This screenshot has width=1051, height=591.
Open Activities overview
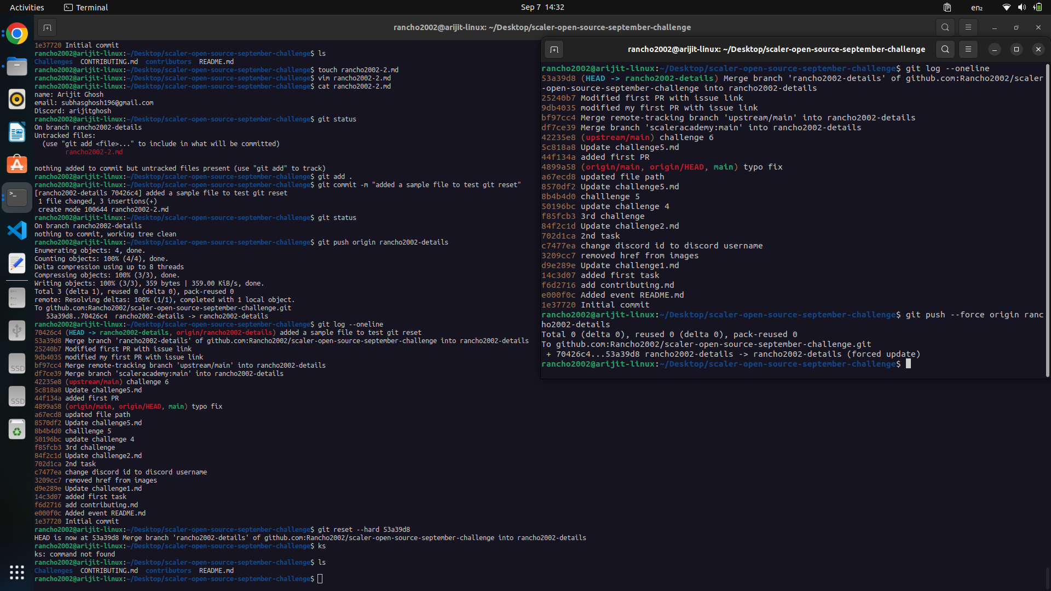[x=27, y=7]
